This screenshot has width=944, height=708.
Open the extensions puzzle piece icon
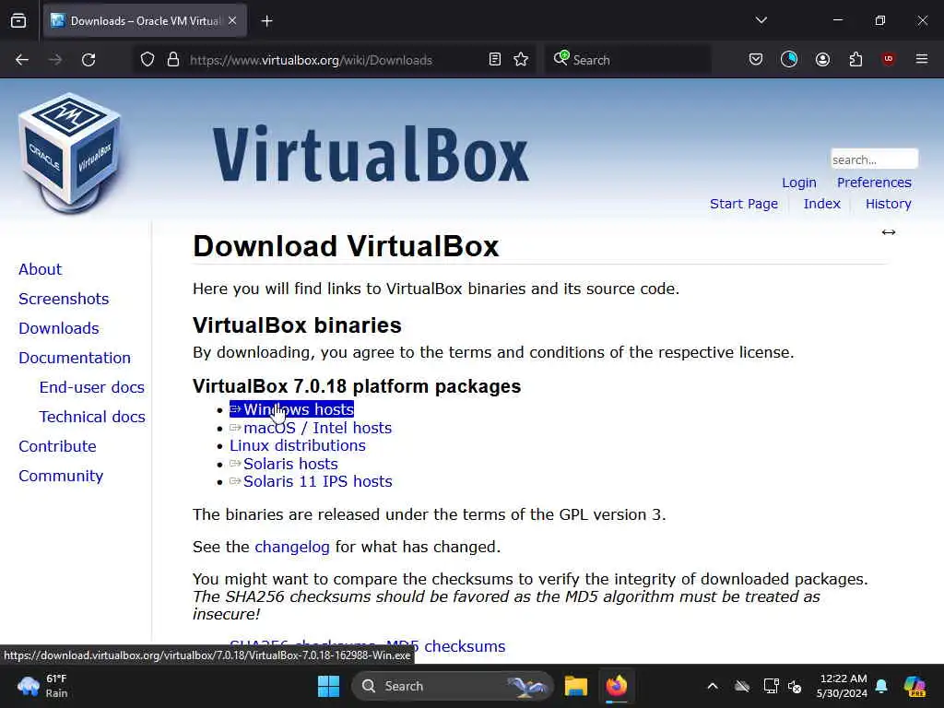[x=855, y=59]
